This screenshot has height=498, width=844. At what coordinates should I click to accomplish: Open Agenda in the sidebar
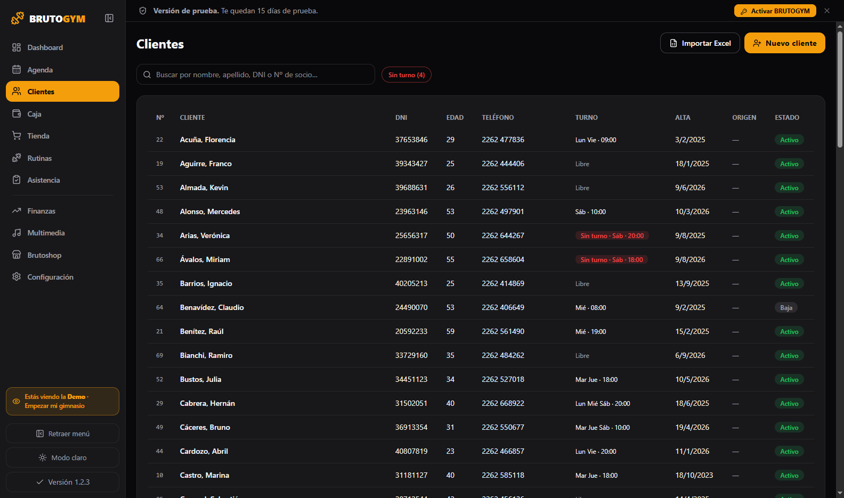click(x=62, y=70)
